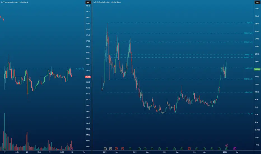This screenshot has height=154, width=261.
Task: Select the 0.5 (16.25) Fibonacci label on weekly chart
Action: tap(249, 68)
